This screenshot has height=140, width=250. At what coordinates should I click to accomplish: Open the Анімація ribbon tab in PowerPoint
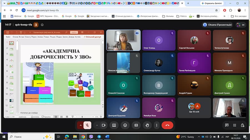40,37
